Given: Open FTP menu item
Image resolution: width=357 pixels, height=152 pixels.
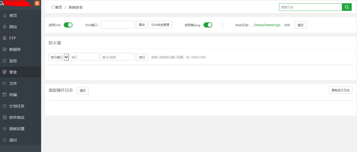Looking at the screenshot, I should tap(20, 38).
